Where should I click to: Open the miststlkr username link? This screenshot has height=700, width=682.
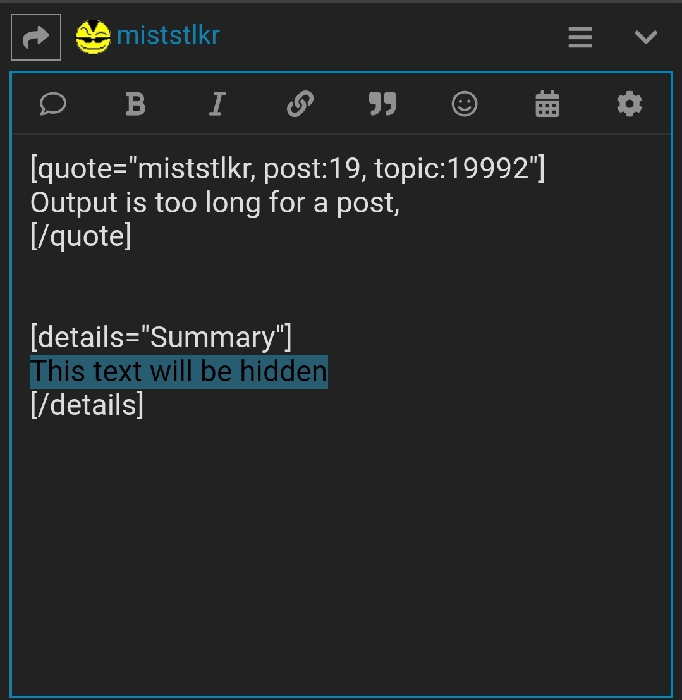(x=168, y=35)
